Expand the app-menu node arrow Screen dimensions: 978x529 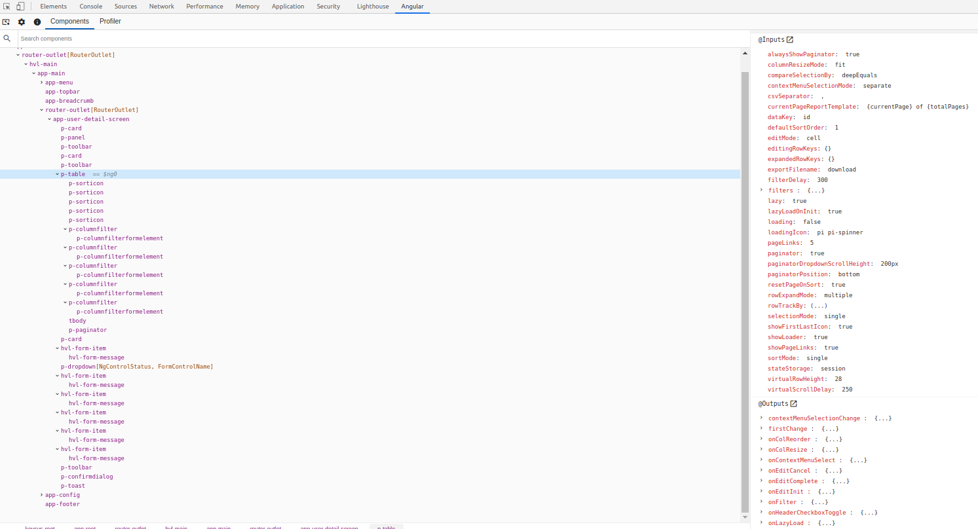[42, 82]
